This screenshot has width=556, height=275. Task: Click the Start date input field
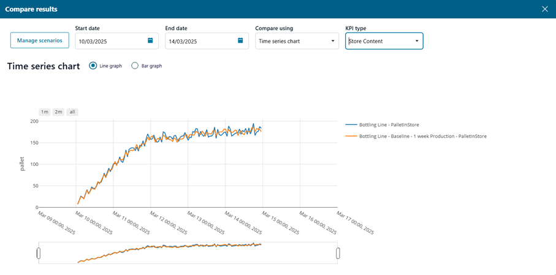click(110, 41)
